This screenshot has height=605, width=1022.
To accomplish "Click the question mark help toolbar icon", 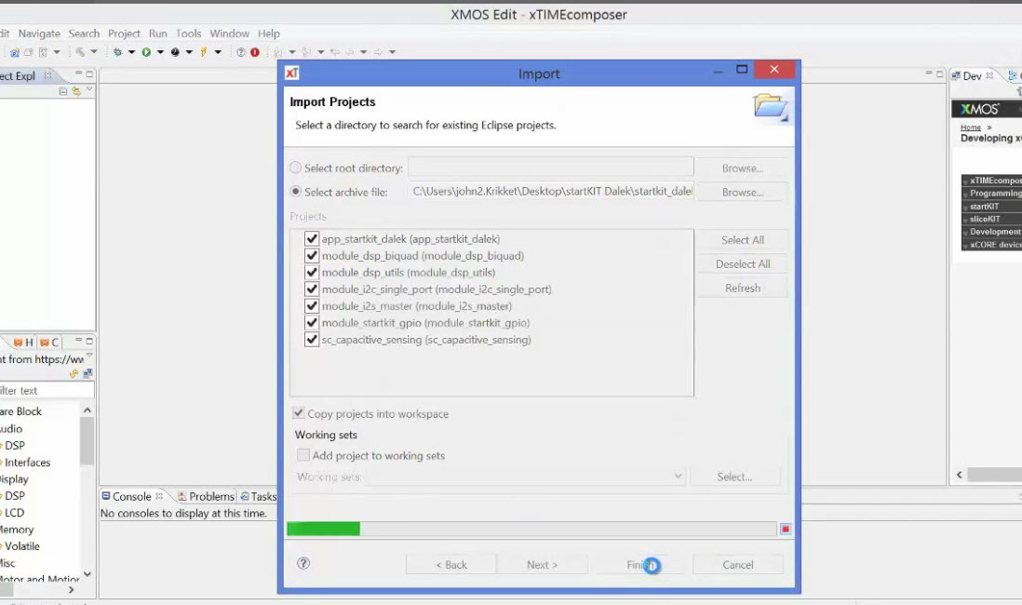I will (x=240, y=52).
